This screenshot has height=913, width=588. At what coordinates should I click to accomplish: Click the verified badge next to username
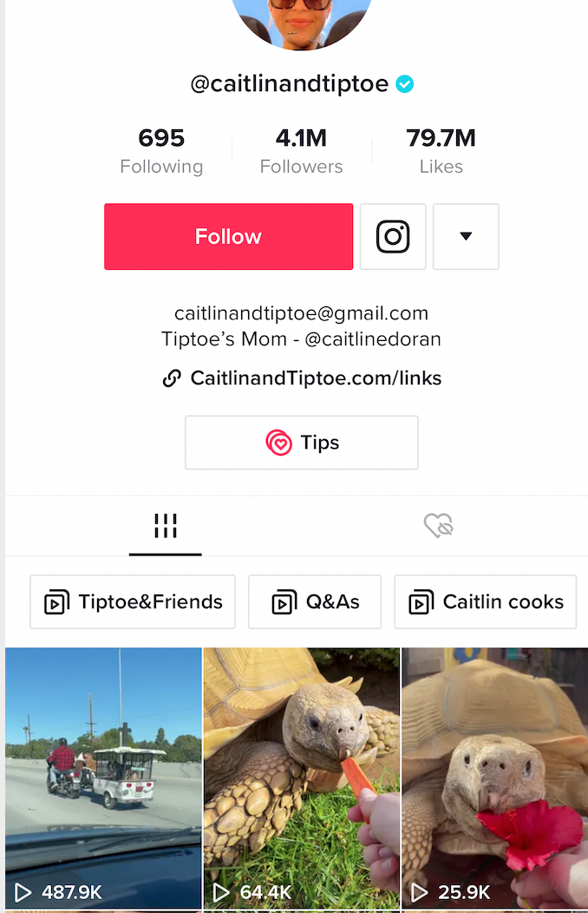pos(405,84)
